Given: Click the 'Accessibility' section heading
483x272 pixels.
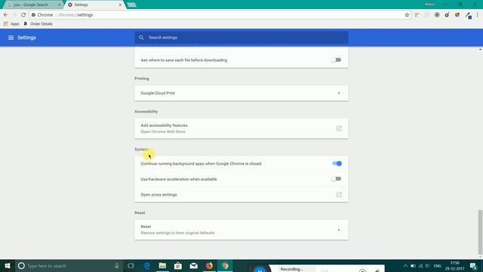Looking at the screenshot, I should click(x=146, y=111).
